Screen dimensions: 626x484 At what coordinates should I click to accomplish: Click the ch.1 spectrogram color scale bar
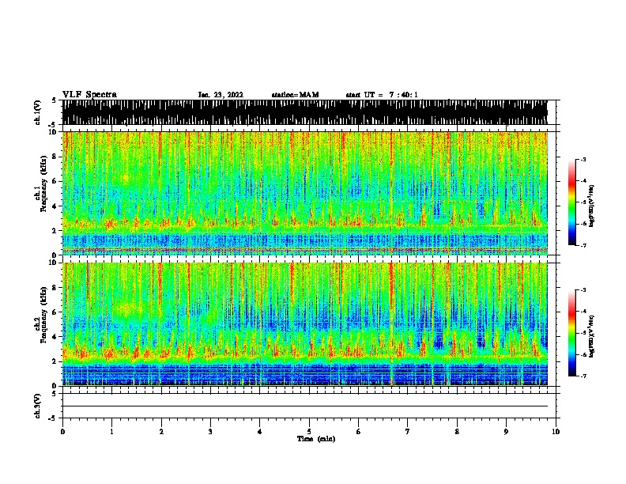point(572,202)
